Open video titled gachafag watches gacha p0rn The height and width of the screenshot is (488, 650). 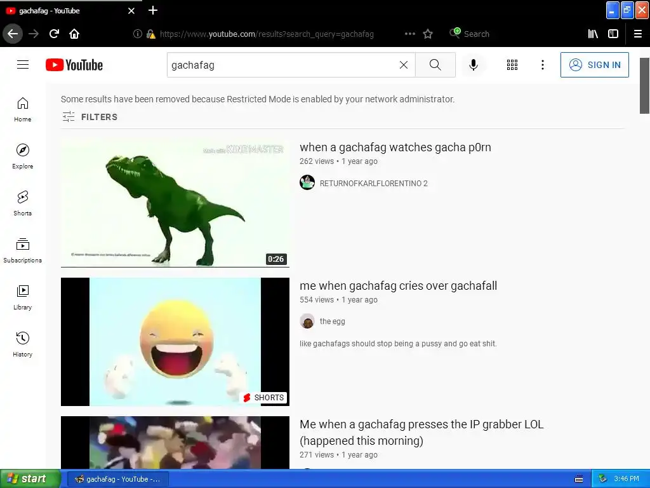coord(395,147)
